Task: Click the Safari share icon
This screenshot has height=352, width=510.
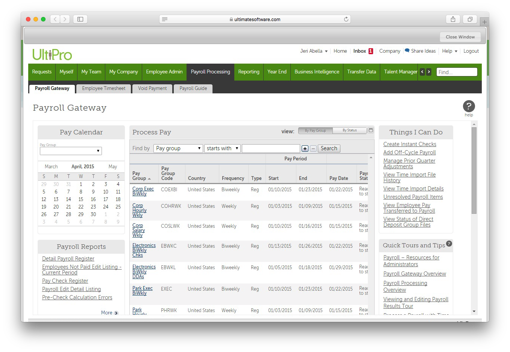Action: point(453,19)
